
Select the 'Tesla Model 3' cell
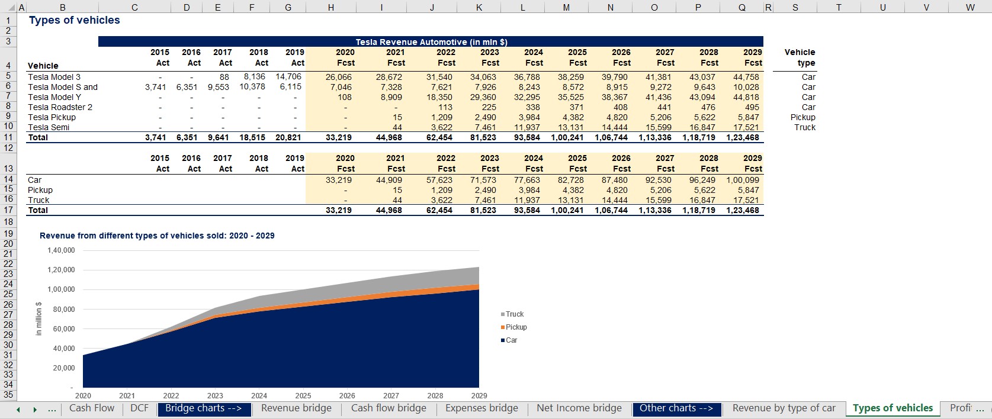click(54, 77)
